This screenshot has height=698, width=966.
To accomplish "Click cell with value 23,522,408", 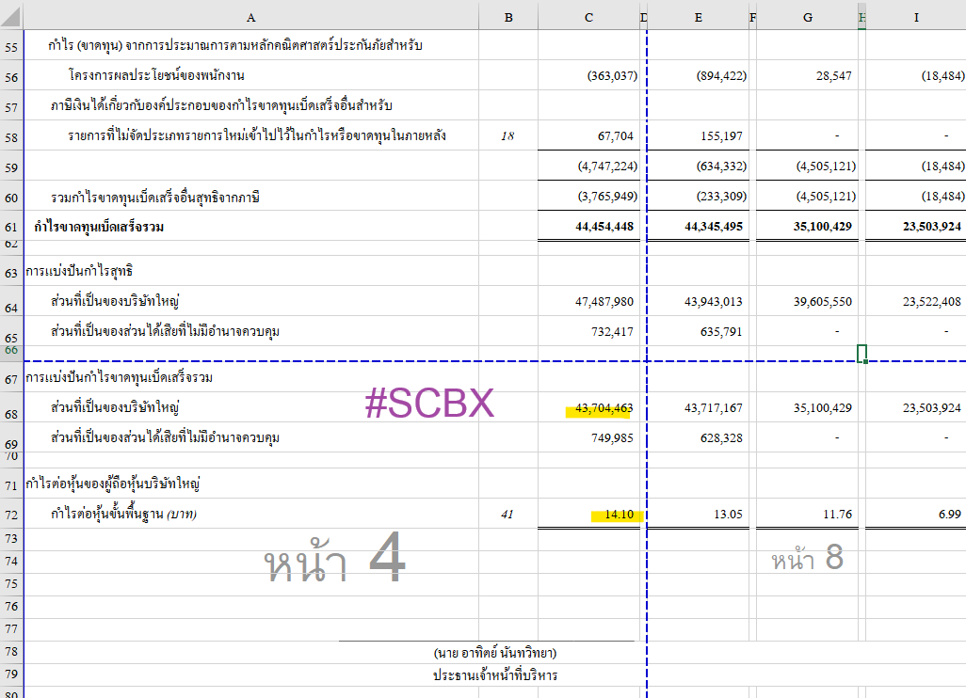I will 931,302.
